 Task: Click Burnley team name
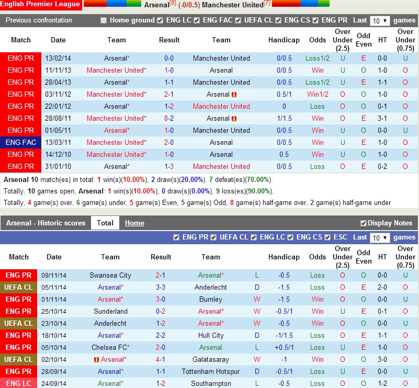coord(211,299)
